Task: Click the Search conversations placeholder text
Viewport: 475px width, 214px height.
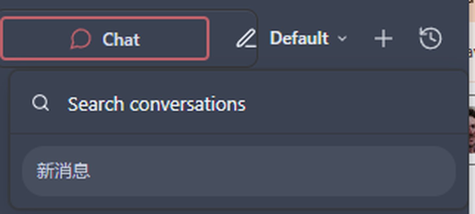Action: coord(156,104)
